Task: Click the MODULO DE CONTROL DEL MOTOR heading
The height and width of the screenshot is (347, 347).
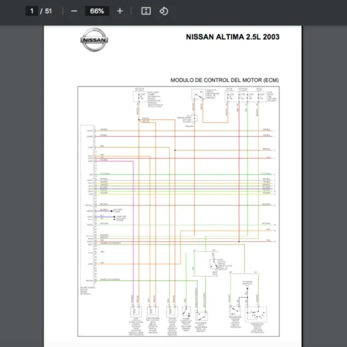Action: (x=224, y=79)
